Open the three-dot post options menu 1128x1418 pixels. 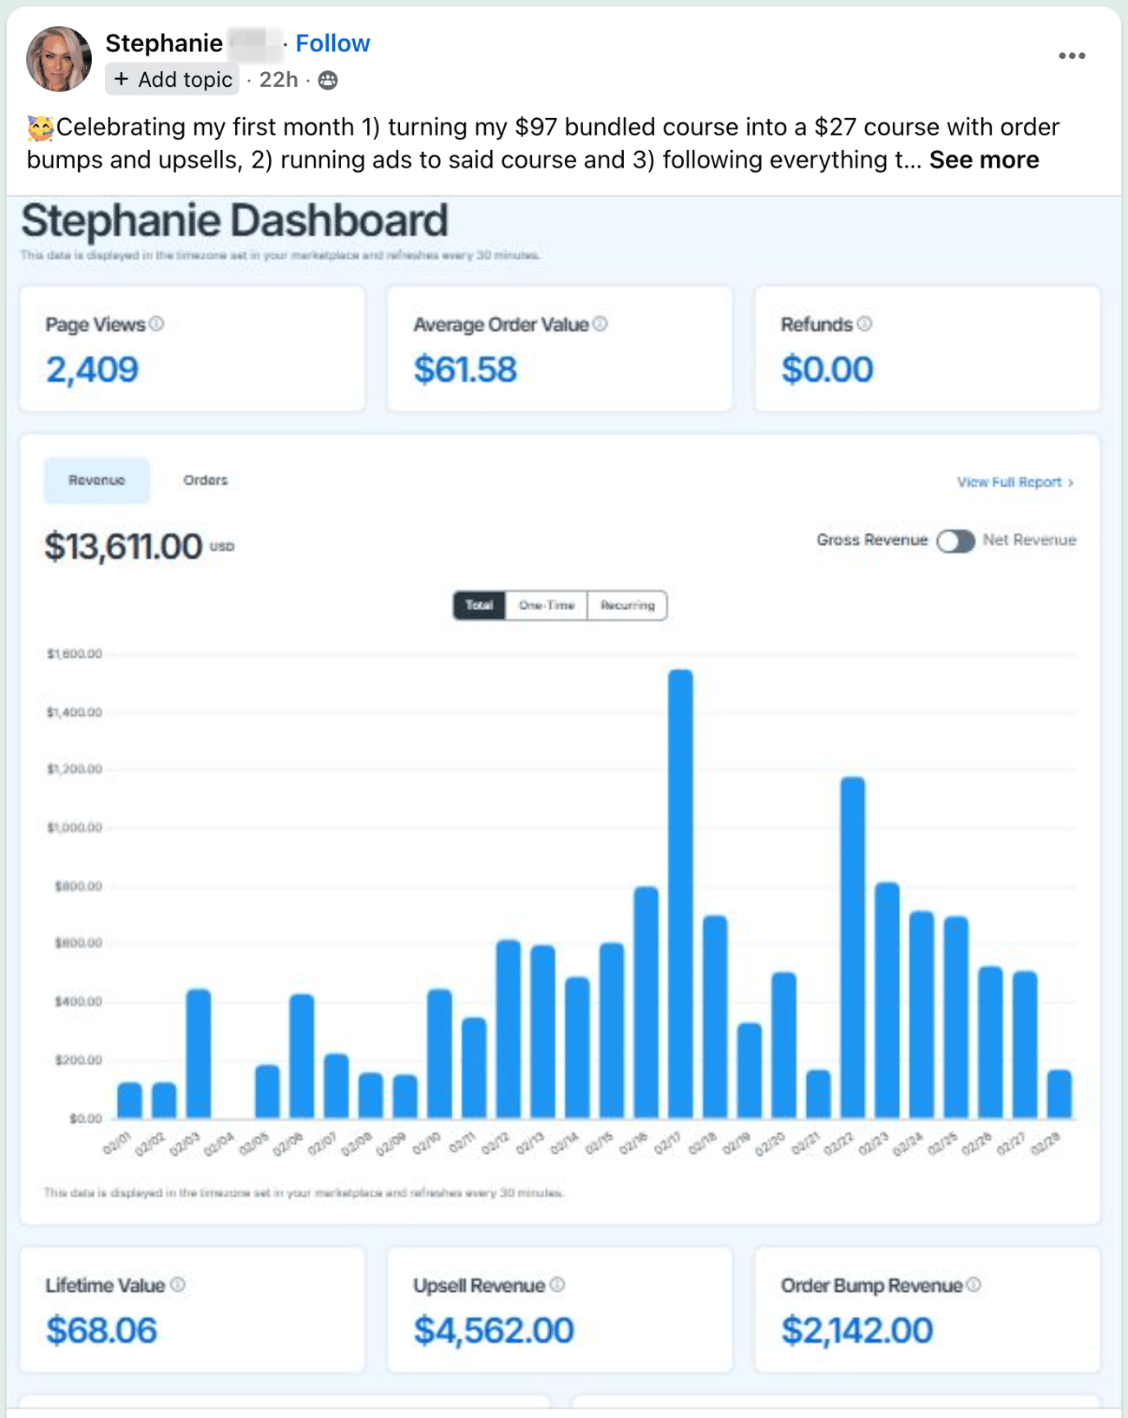point(1072,56)
